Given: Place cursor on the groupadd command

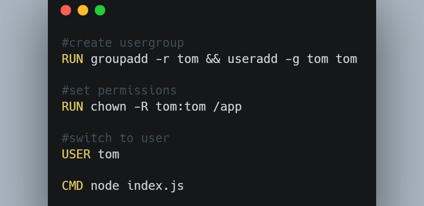Looking at the screenshot, I should pos(119,59).
